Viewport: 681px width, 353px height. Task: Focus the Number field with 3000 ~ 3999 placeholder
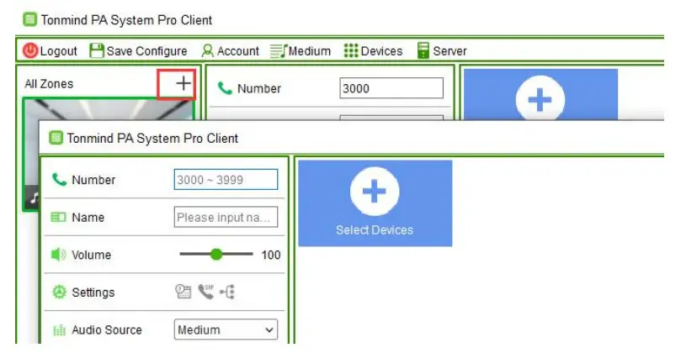click(226, 180)
